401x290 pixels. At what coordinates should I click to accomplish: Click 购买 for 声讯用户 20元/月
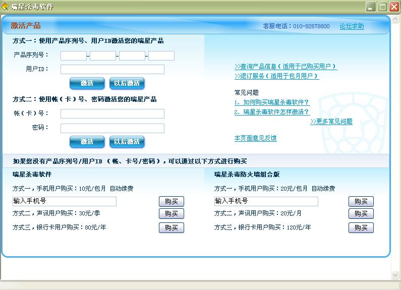pos(361,213)
